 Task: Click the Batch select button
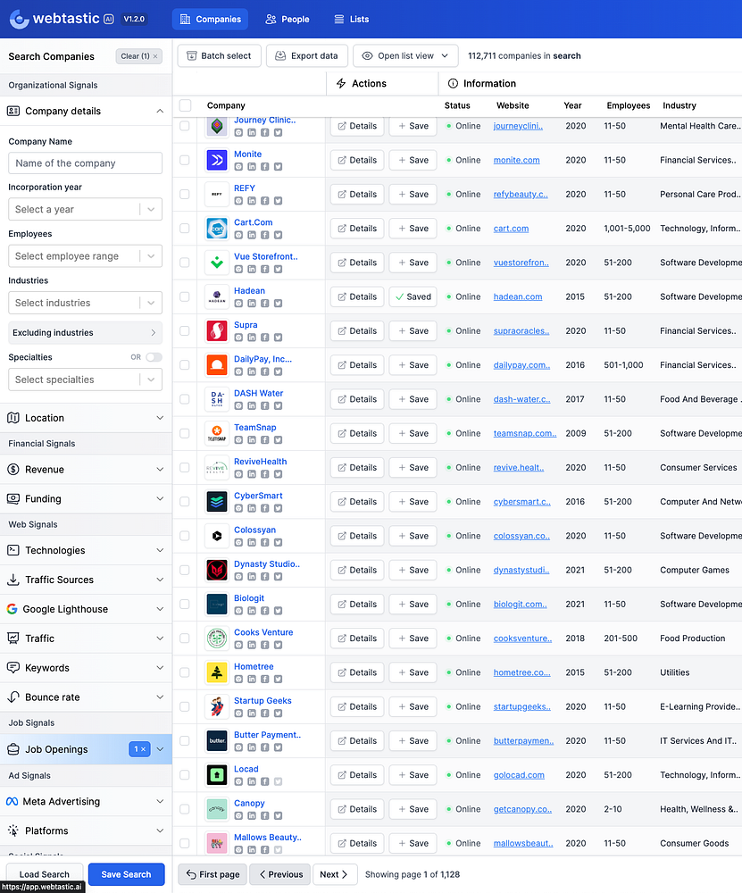click(x=220, y=55)
